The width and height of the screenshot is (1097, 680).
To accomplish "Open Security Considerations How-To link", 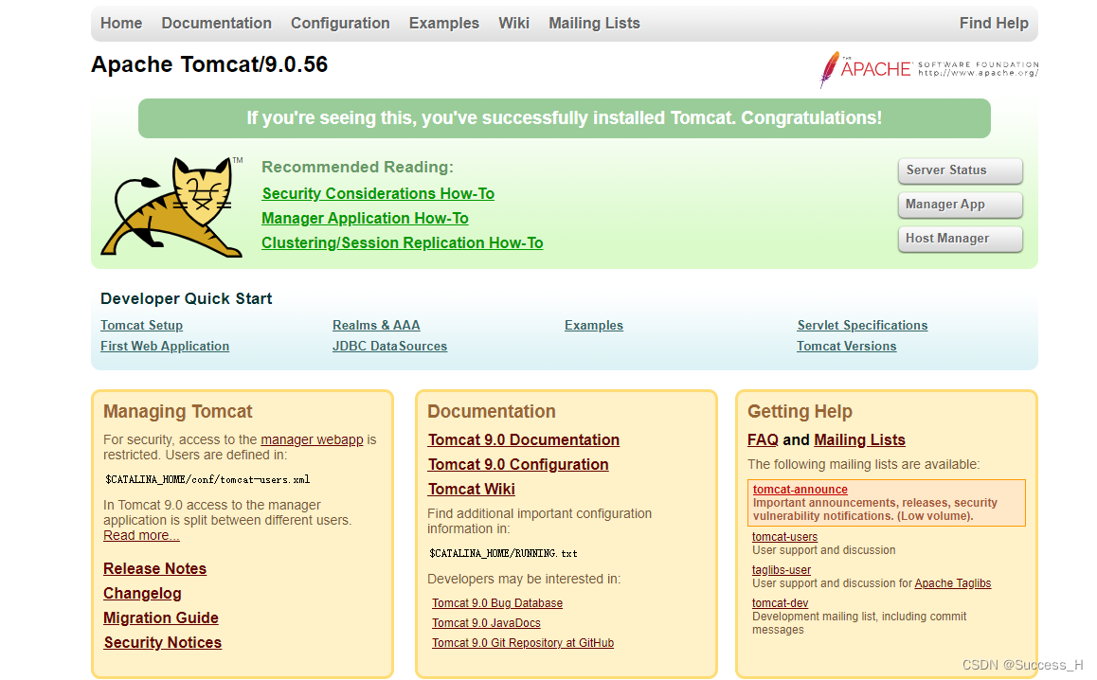I will point(378,194).
